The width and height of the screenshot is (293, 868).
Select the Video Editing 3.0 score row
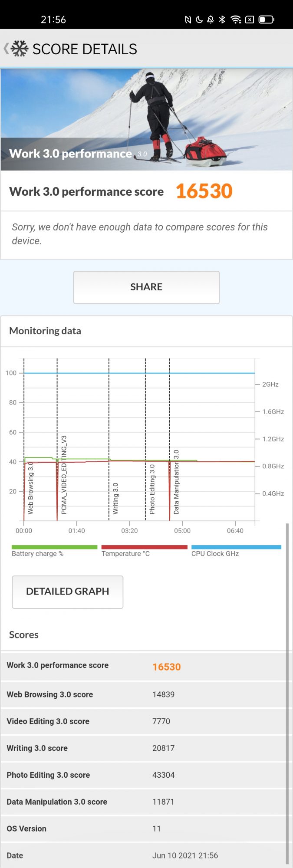click(x=143, y=721)
